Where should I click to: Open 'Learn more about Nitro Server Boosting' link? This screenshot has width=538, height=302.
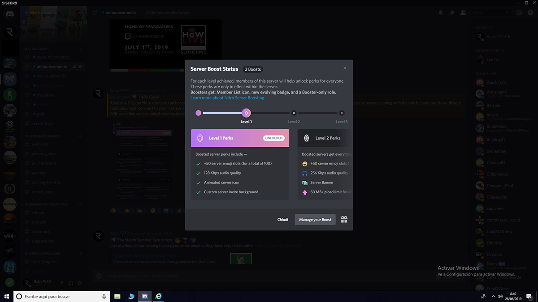coord(227,98)
